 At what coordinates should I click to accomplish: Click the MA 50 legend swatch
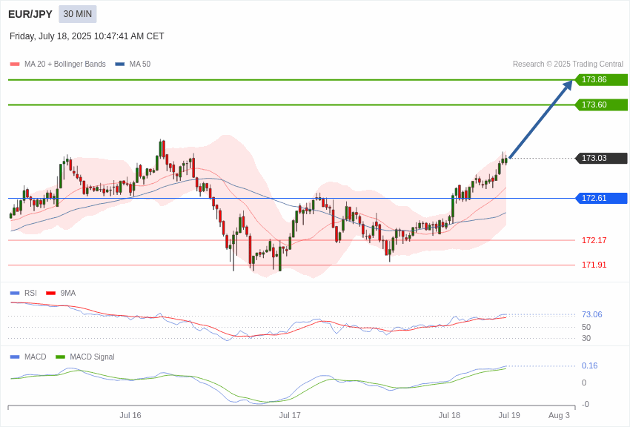120,64
